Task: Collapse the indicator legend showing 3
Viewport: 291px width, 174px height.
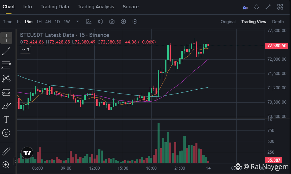Action: click(26, 50)
